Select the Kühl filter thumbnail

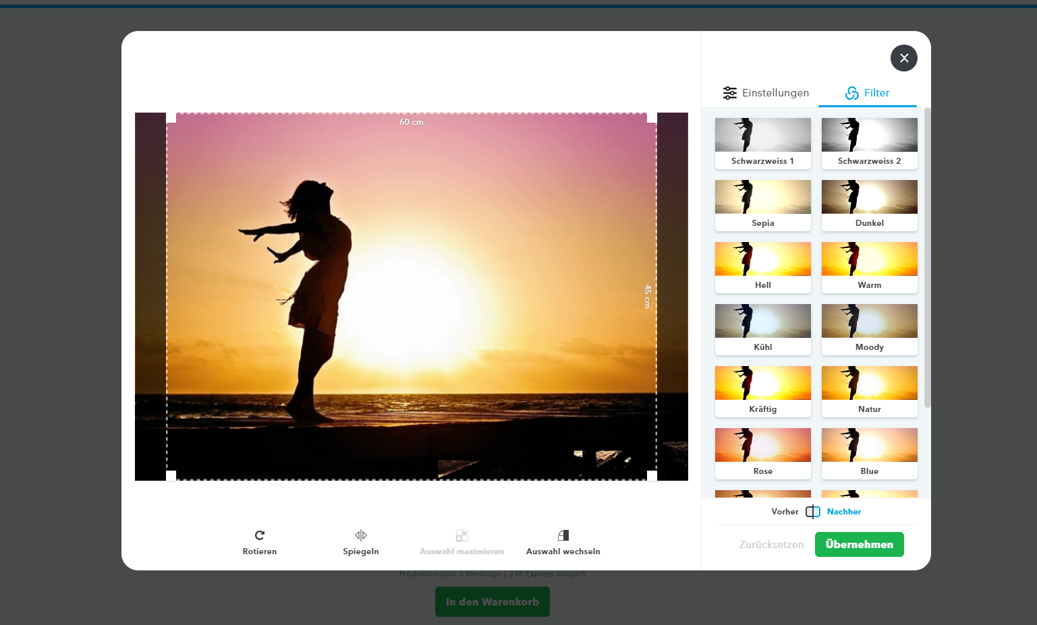pos(763,328)
